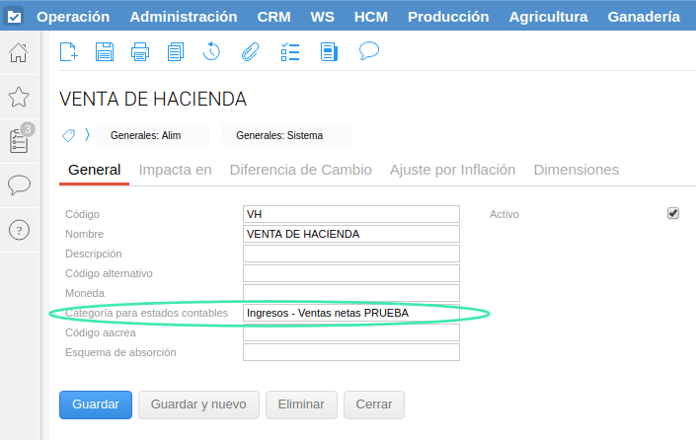Click the print icon in toolbar

(x=140, y=52)
